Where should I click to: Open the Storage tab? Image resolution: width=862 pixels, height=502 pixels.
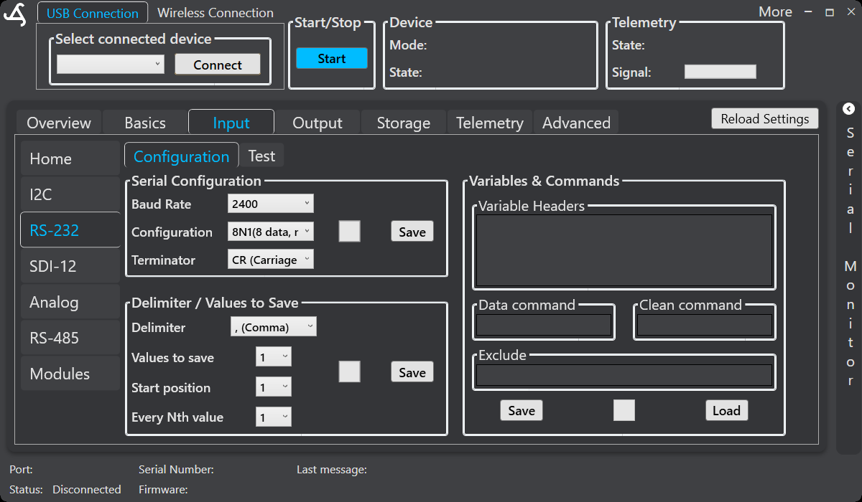(x=404, y=123)
